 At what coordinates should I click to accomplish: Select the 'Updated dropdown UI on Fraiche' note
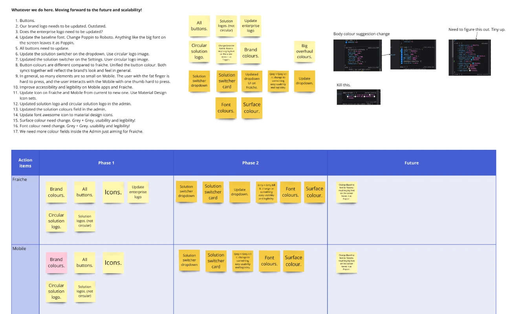pyautogui.click(x=252, y=81)
